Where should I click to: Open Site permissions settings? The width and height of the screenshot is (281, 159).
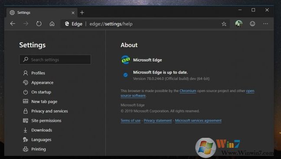(x=46, y=121)
